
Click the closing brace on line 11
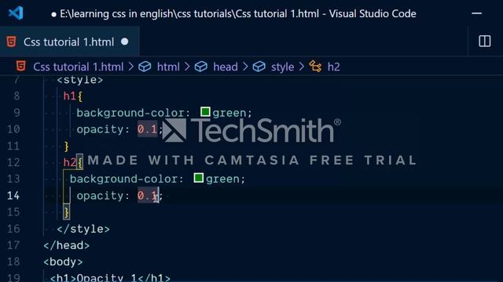66,146
